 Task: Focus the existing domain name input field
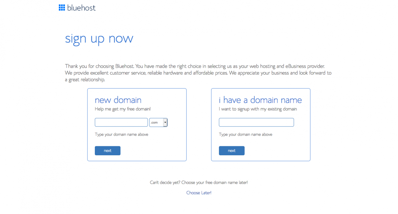coord(256,122)
